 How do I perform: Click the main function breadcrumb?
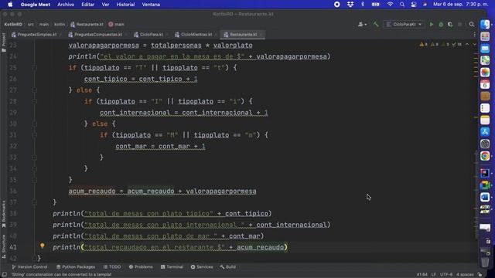click(116, 24)
